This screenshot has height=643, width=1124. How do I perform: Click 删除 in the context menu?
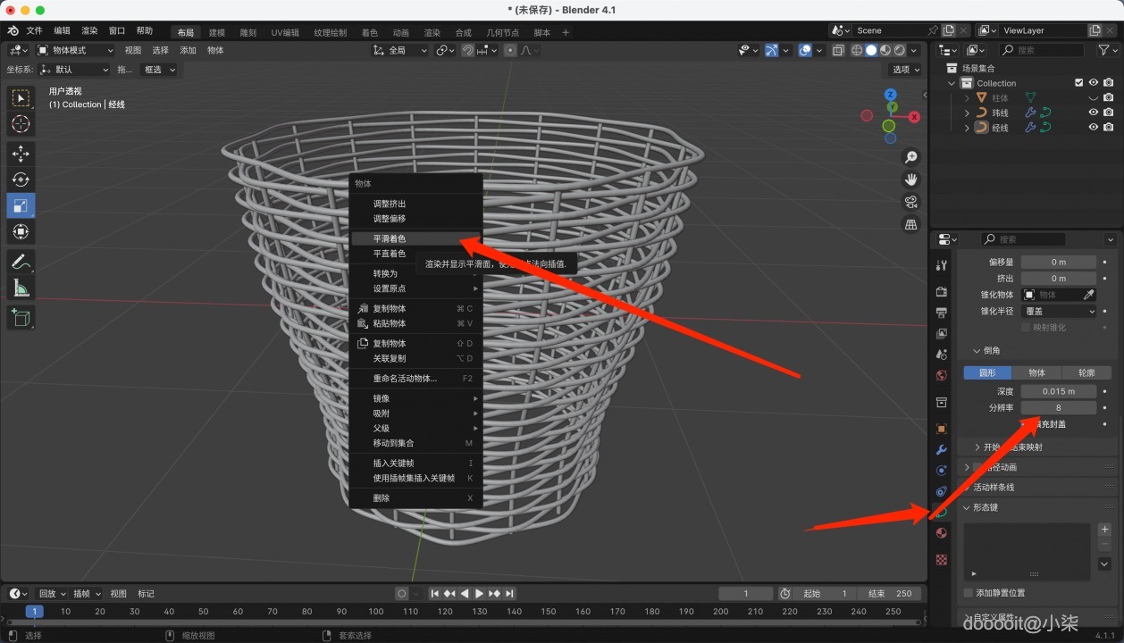click(x=382, y=497)
